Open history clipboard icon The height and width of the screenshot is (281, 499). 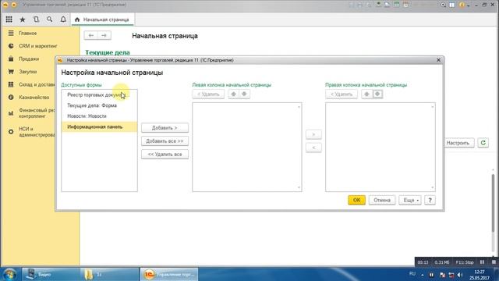(x=37, y=20)
